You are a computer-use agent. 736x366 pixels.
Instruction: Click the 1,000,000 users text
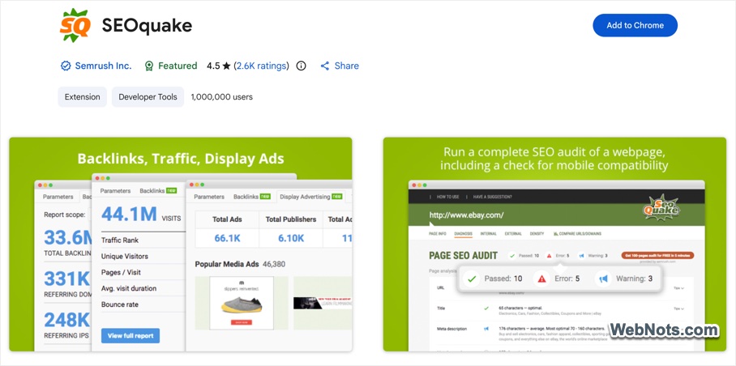coord(221,97)
